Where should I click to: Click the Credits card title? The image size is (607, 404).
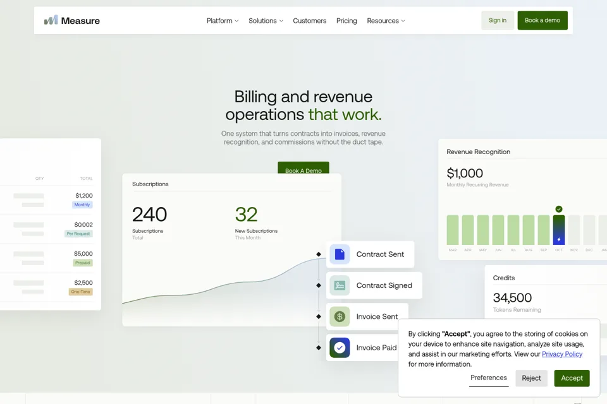pos(504,278)
